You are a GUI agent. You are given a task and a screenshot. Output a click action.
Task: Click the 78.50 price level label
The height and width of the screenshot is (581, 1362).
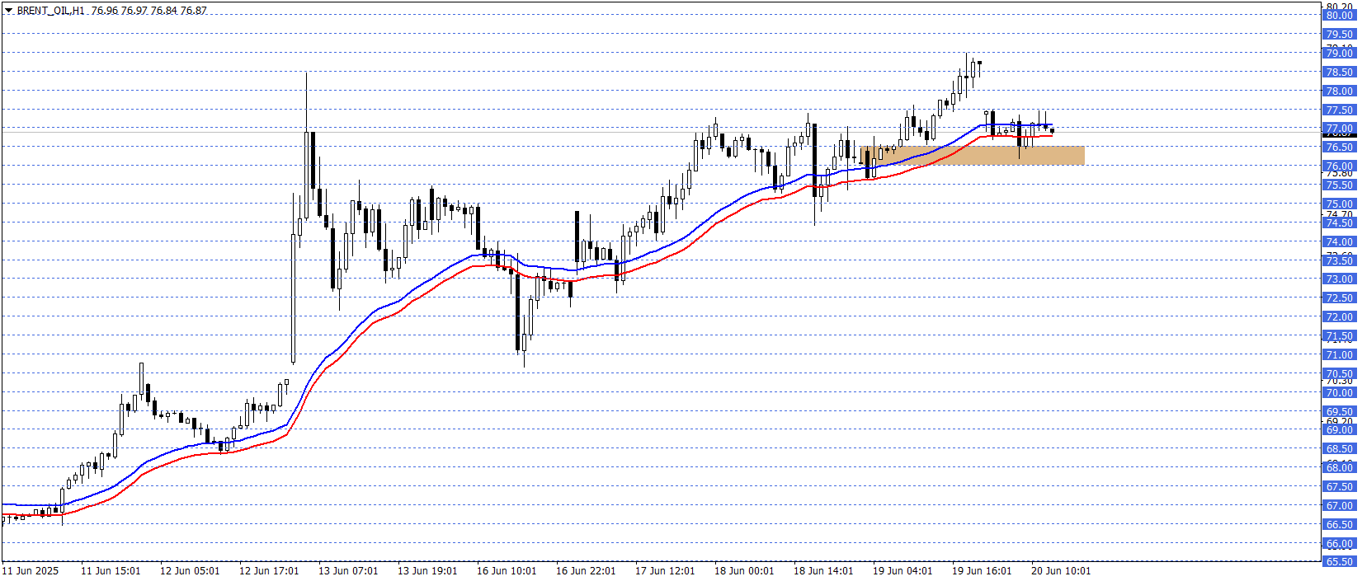click(1339, 73)
